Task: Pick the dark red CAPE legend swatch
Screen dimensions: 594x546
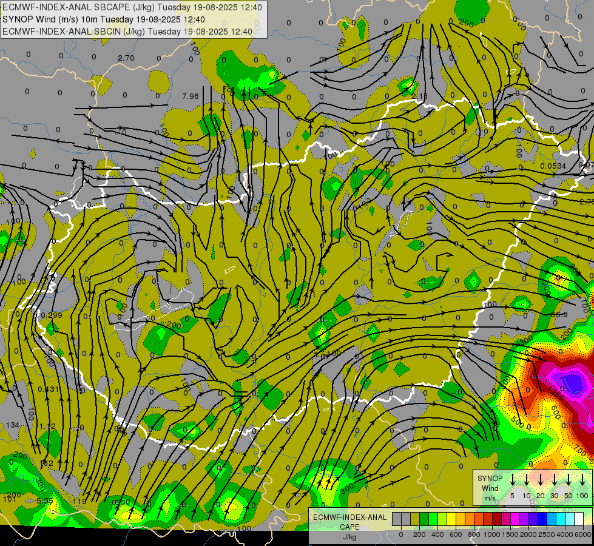Action: tap(497, 519)
